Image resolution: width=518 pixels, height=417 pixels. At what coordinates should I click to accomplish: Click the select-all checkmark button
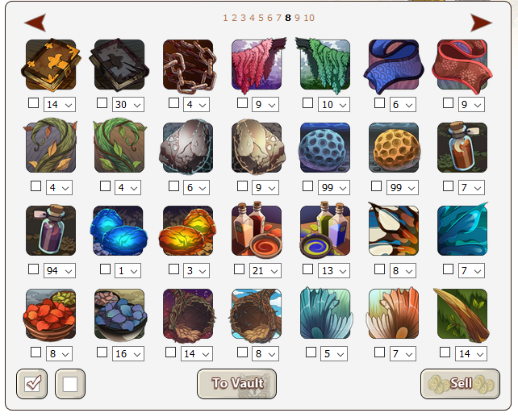pos(32,384)
